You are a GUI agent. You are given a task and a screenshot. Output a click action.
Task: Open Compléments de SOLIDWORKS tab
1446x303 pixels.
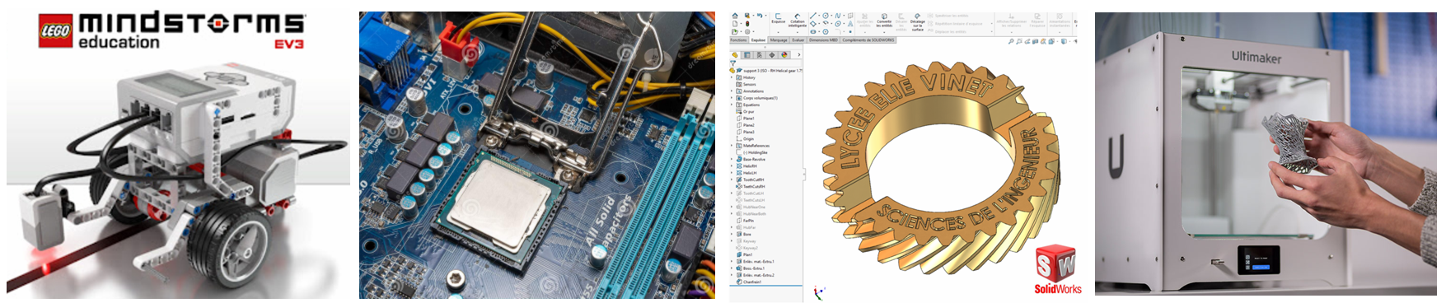click(868, 40)
